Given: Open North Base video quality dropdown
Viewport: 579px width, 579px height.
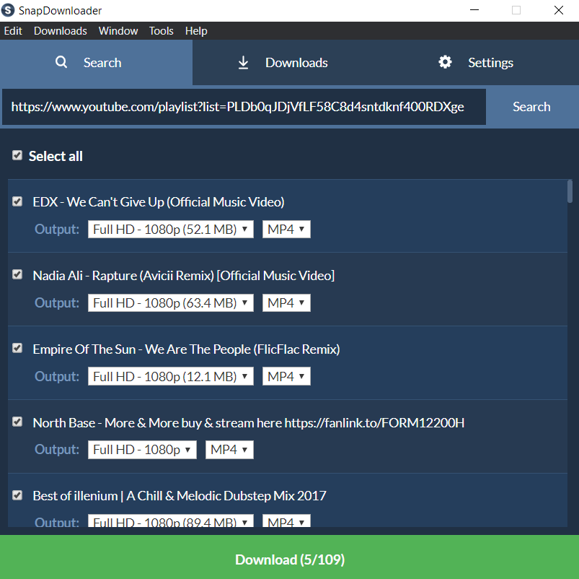Looking at the screenshot, I should pyautogui.click(x=142, y=450).
